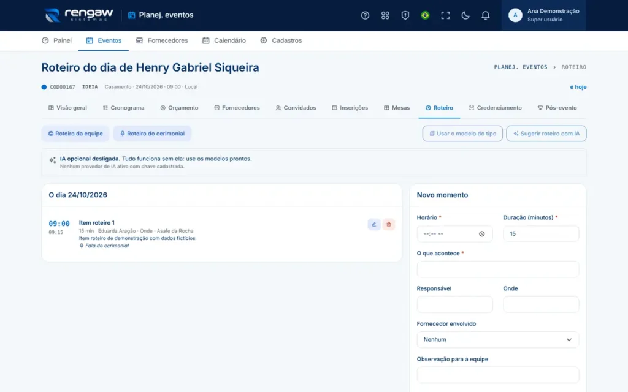Click the Horário time field
The image size is (628, 392).
[x=454, y=233]
